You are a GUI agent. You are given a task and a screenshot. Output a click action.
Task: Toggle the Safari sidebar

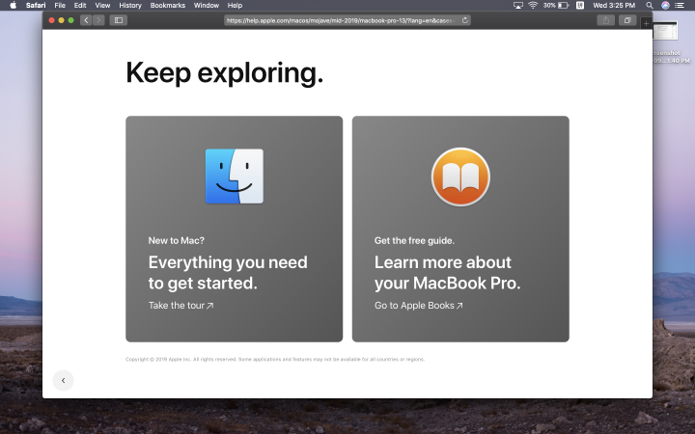(119, 20)
